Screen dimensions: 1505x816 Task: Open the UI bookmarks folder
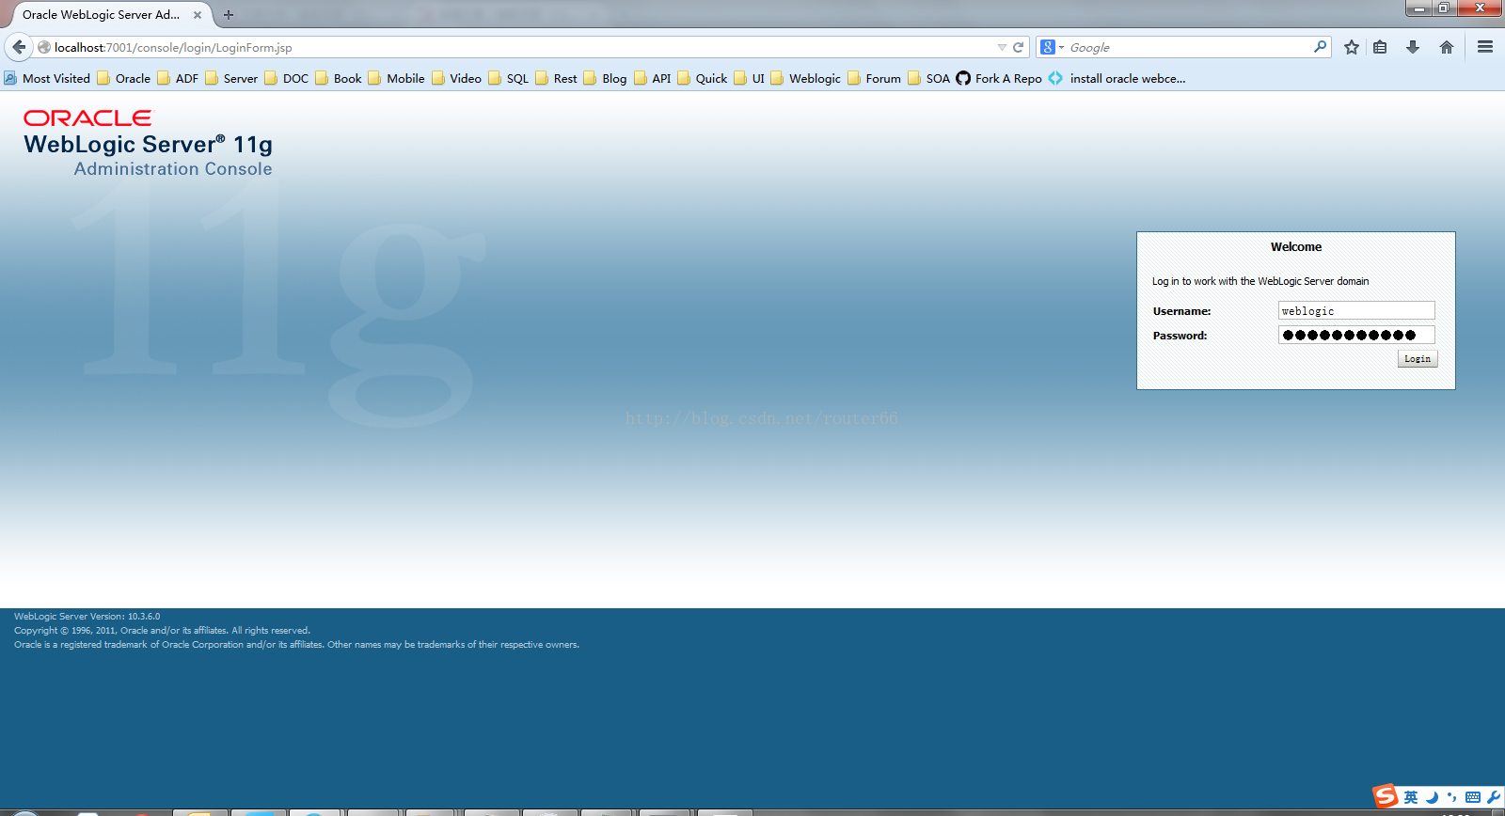(750, 78)
